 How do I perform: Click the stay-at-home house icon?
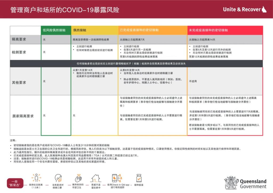coord(96,178)
